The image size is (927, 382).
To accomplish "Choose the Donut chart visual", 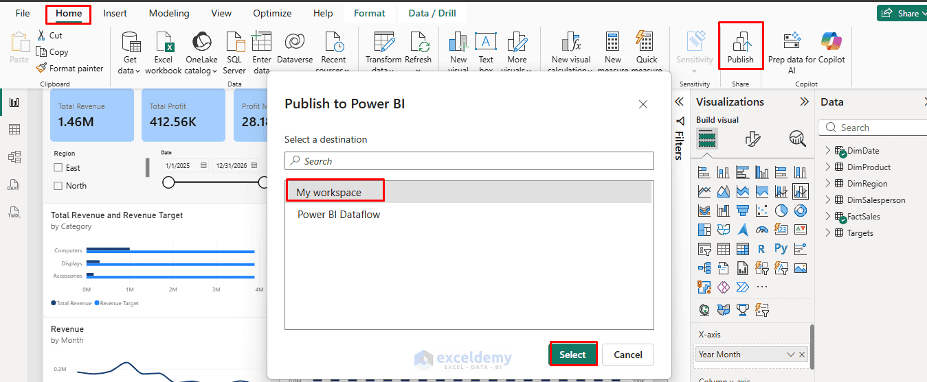I will click(800, 211).
